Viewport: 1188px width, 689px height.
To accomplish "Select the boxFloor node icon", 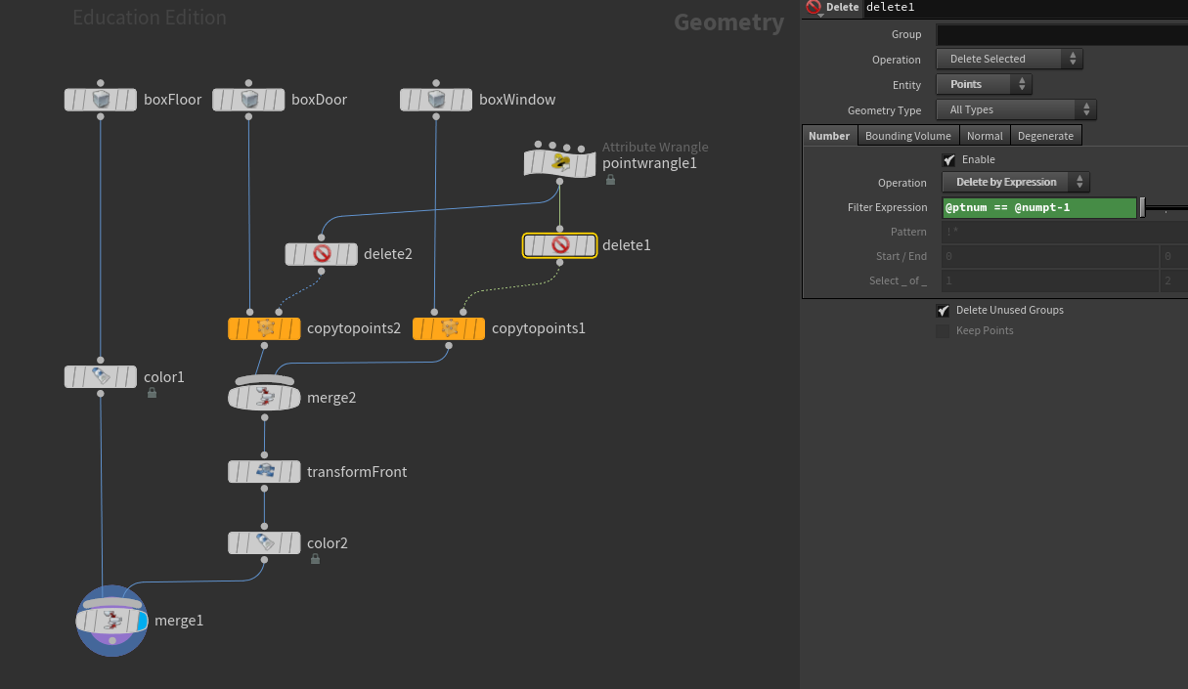I will point(101,100).
